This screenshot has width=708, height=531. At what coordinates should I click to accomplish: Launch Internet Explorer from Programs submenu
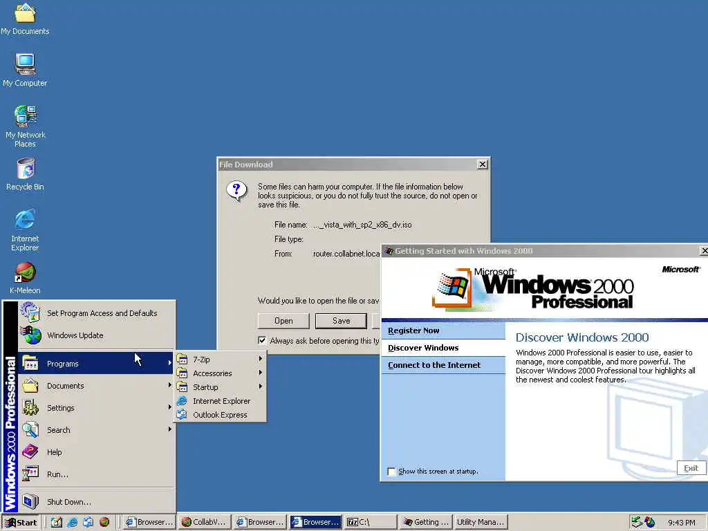[221, 401]
